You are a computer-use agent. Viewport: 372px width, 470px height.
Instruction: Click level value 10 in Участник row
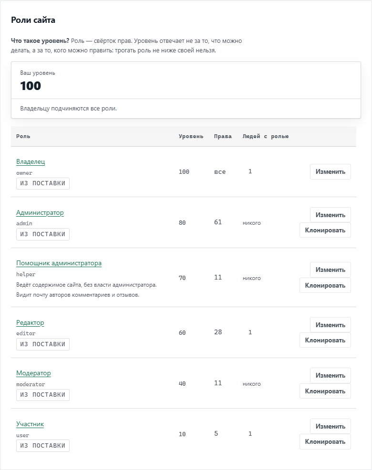tap(182, 434)
